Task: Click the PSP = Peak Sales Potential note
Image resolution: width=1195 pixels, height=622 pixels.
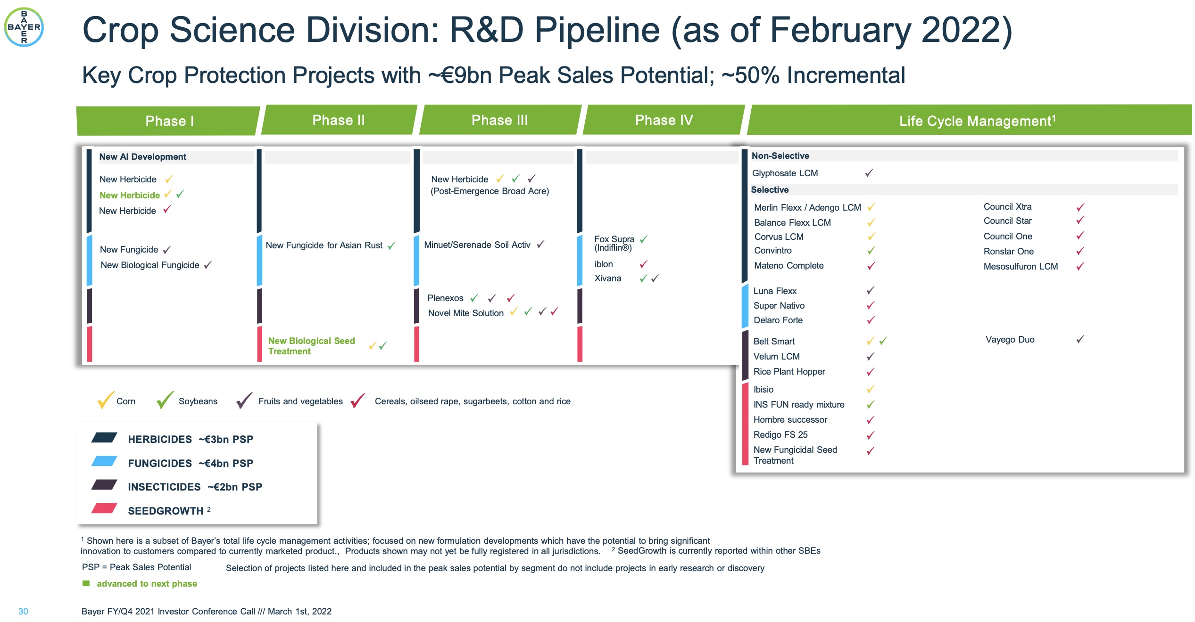Action: click(136, 567)
